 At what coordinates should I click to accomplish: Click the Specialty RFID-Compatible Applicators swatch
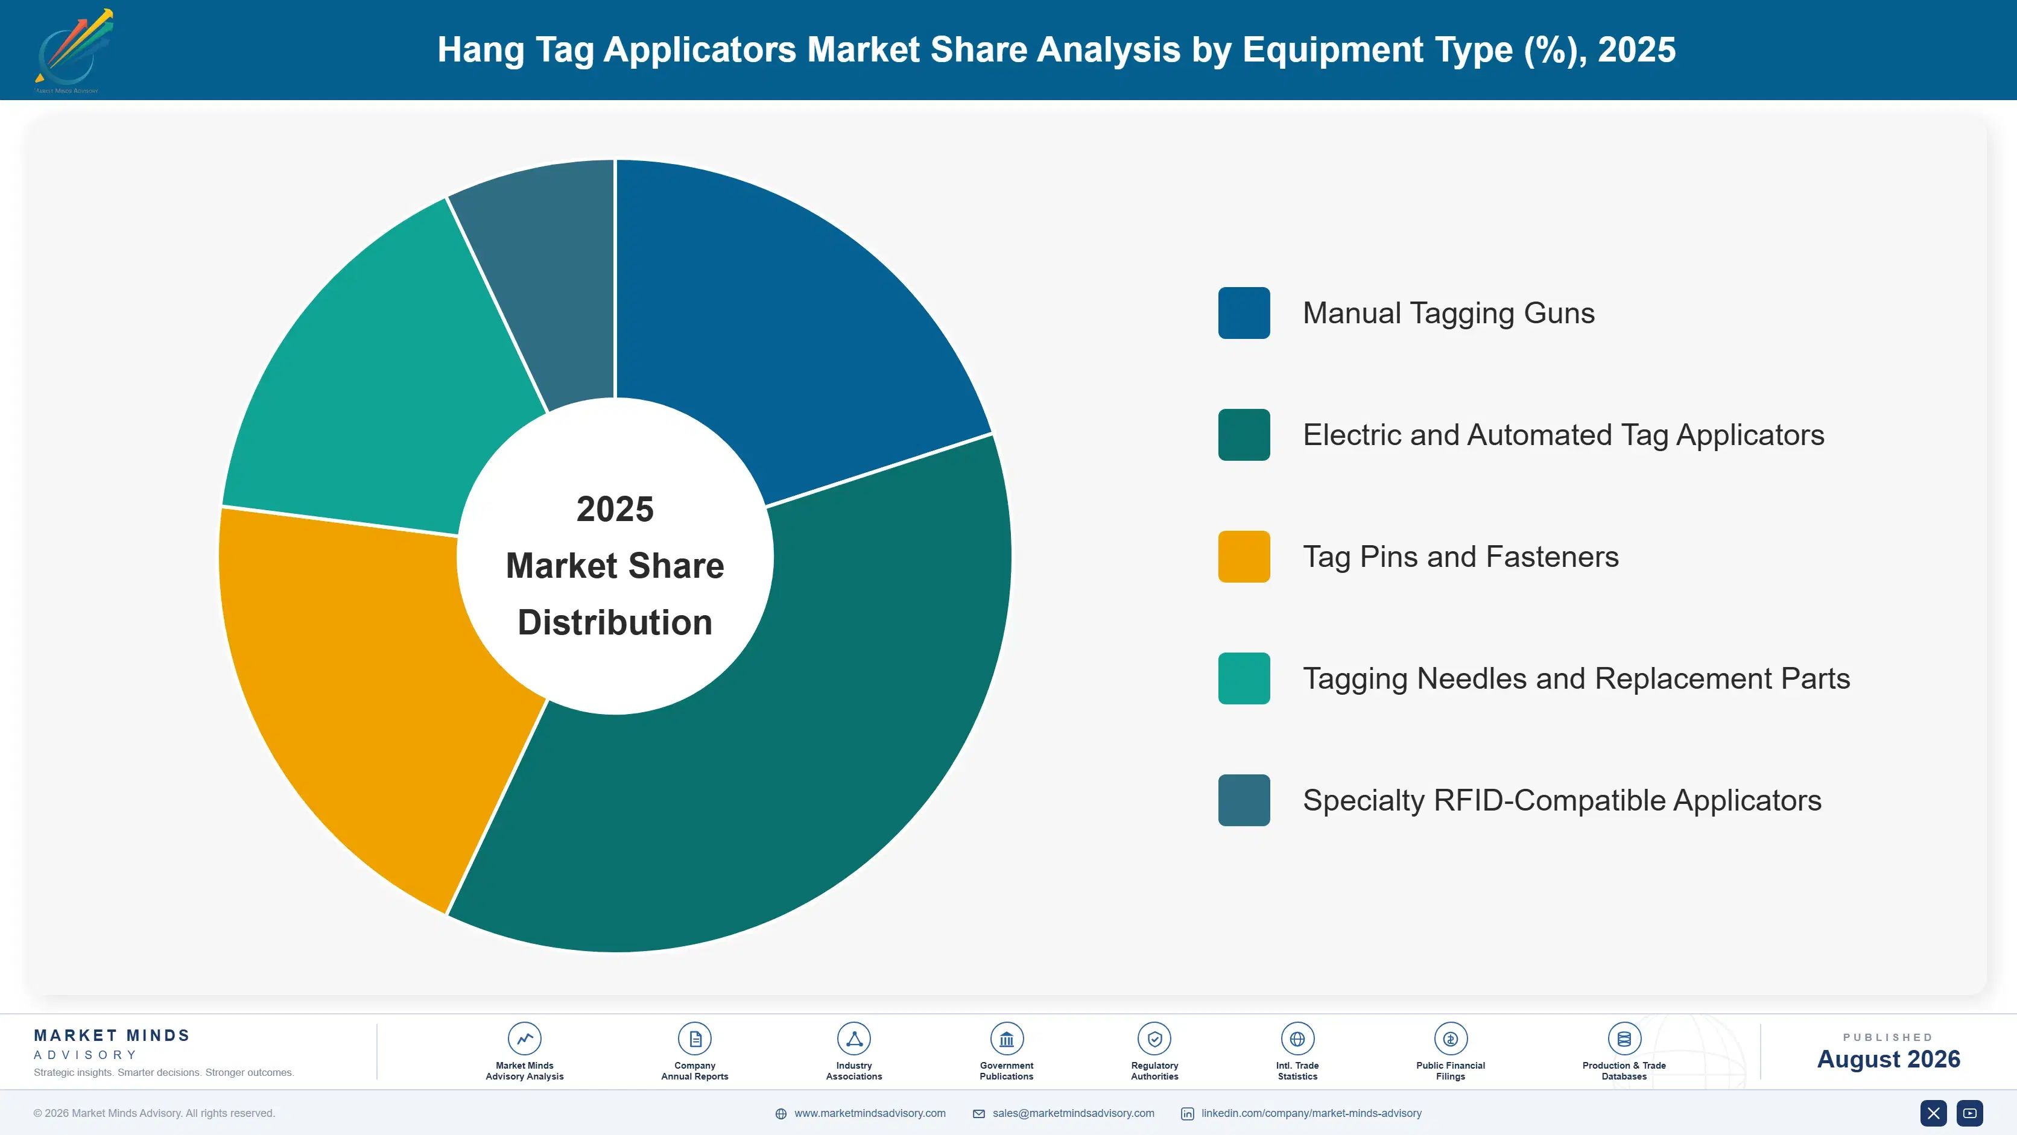coord(1244,800)
